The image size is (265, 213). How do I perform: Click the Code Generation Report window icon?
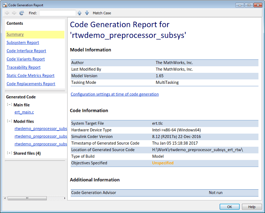pyautogui.click(x=4, y=5)
